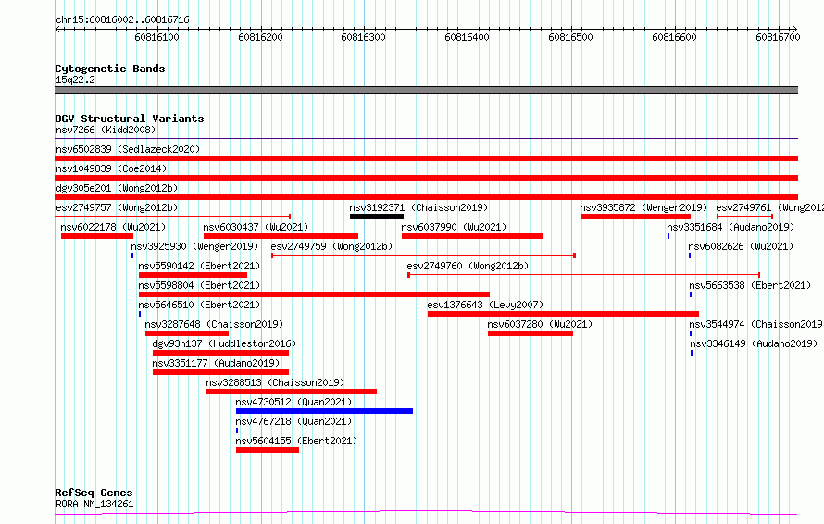Select dgv93n137 (Huddleston2016) label
The width and height of the screenshot is (824, 524).
224,343
